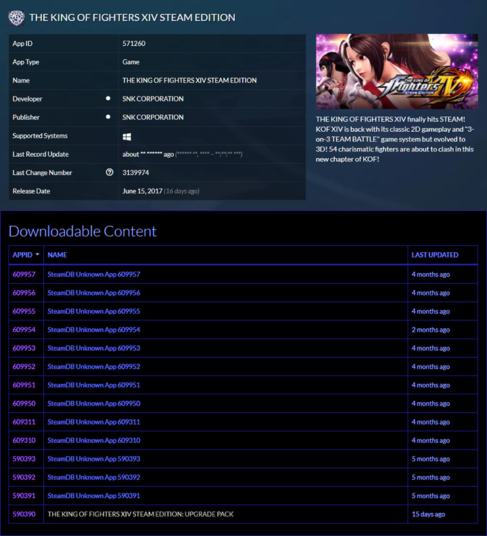487x536 pixels.
Task: Select the App ID value 571260
Action: tap(134, 43)
